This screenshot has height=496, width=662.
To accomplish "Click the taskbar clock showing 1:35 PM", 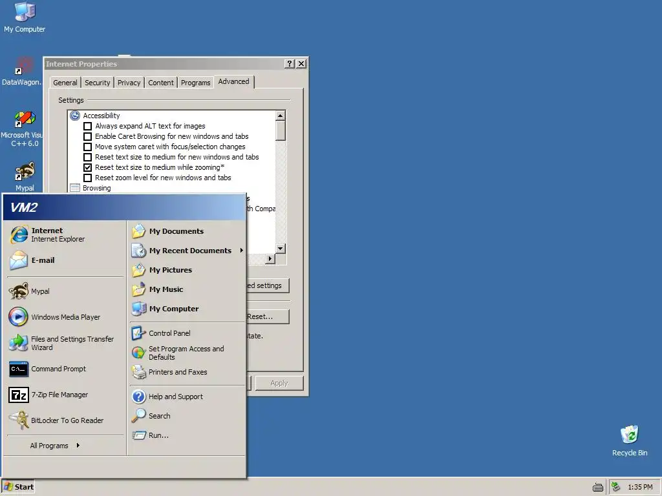I will [640, 487].
